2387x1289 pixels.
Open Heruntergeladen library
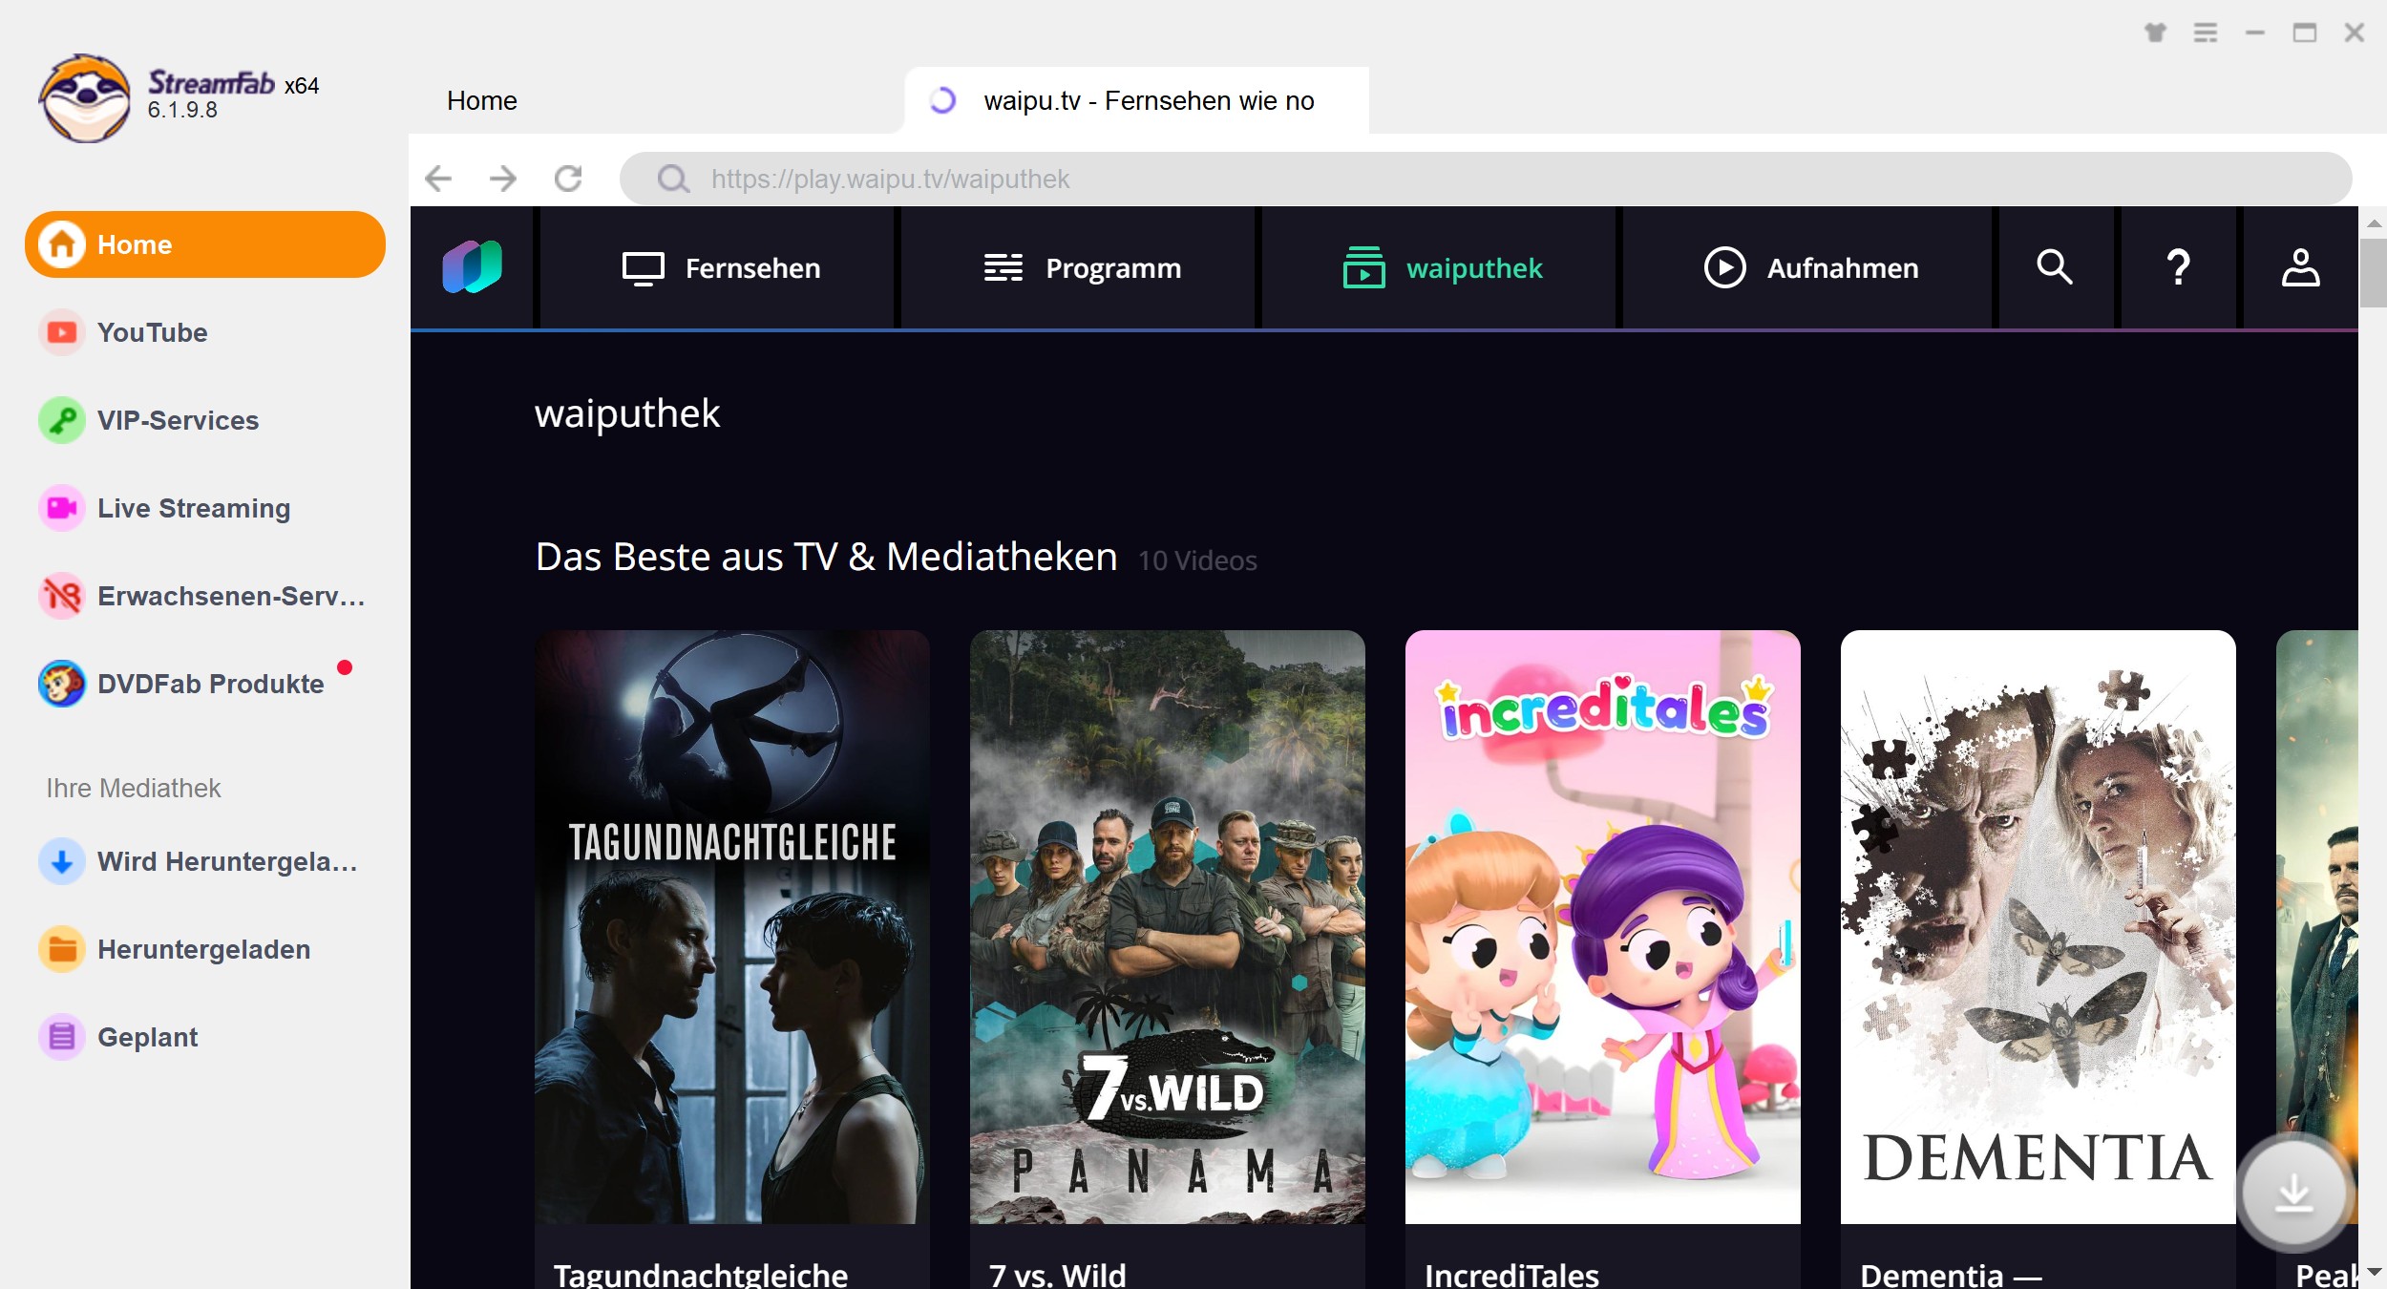[x=205, y=949]
